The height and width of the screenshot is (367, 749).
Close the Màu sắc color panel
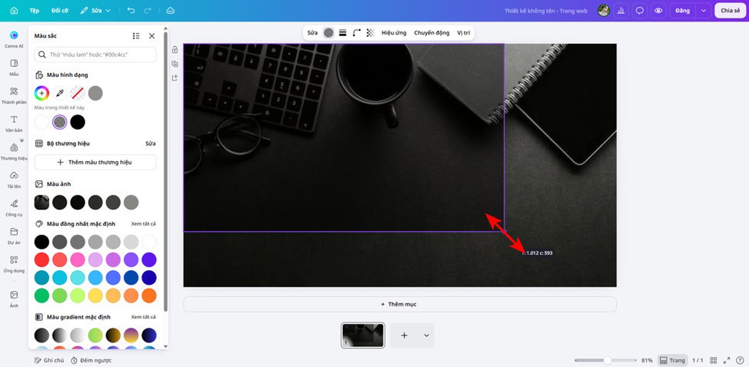152,36
